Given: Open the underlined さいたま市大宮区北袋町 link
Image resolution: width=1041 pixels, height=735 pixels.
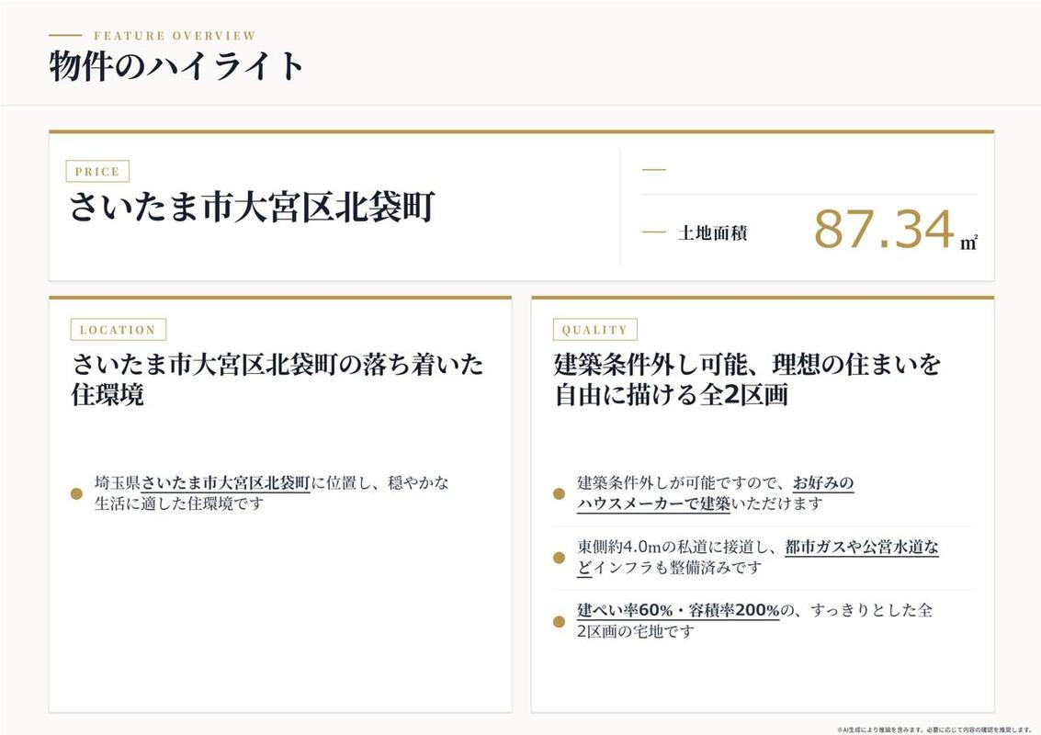Looking at the screenshot, I should tap(226, 482).
